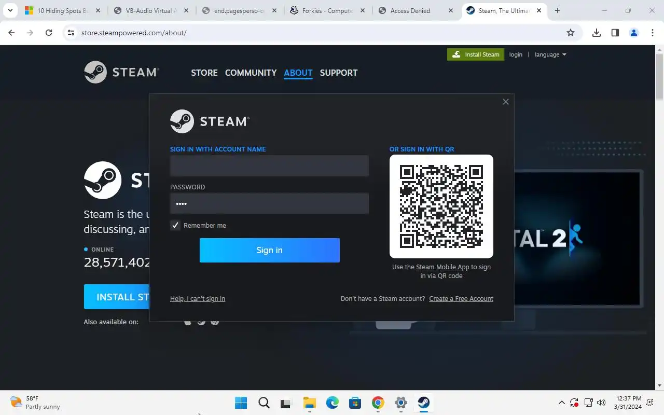
Task: Show hidden system tray icons
Action: tap(561, 403)
